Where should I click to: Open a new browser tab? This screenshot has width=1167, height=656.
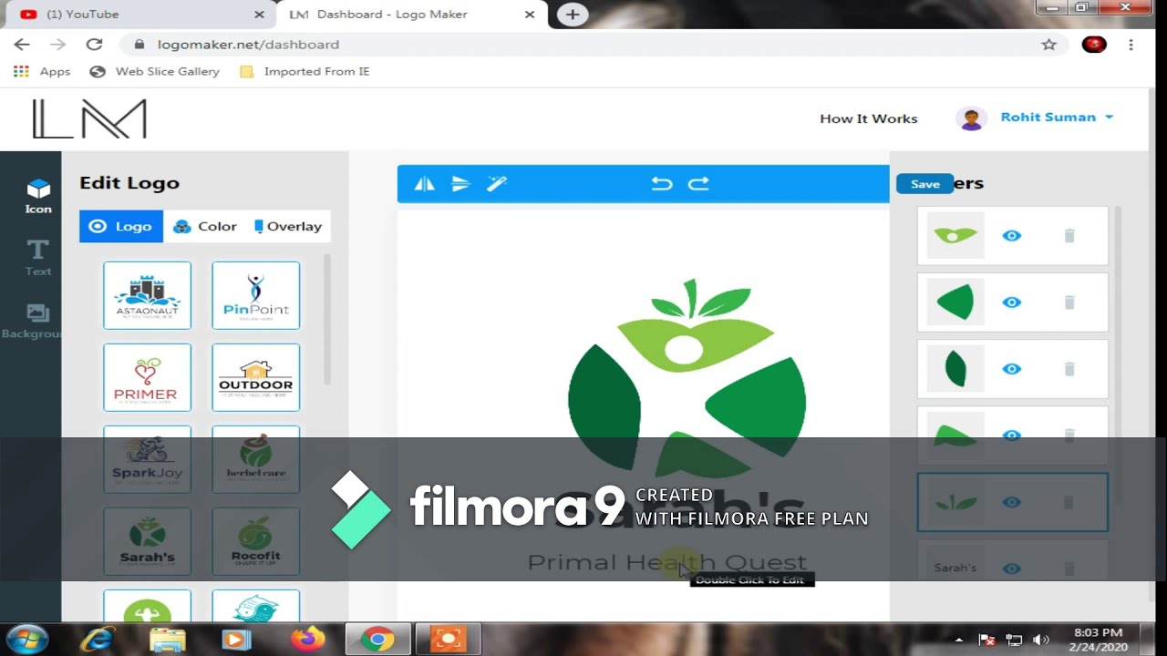click(573, 15)
